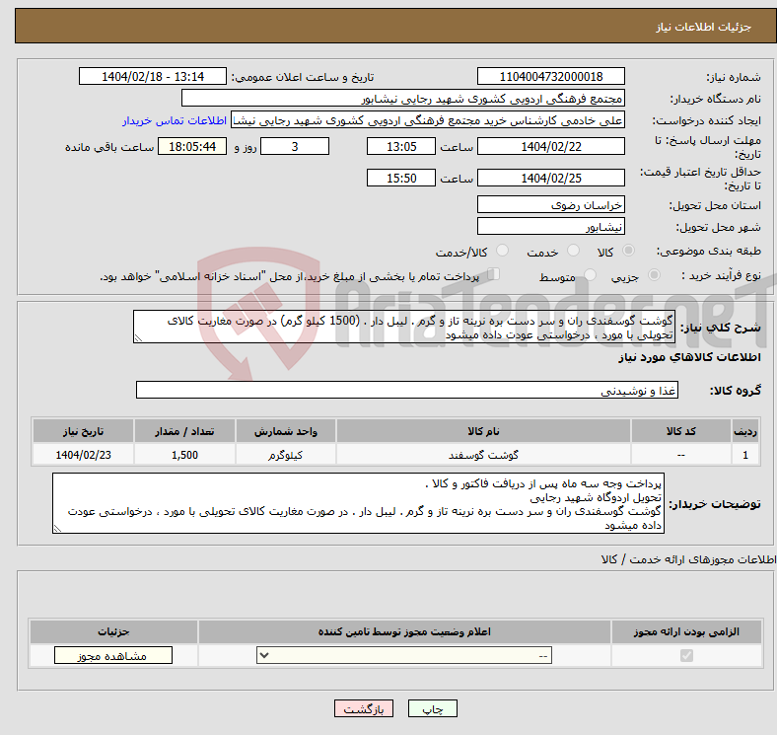Click the request creator field

click(428, 120)
